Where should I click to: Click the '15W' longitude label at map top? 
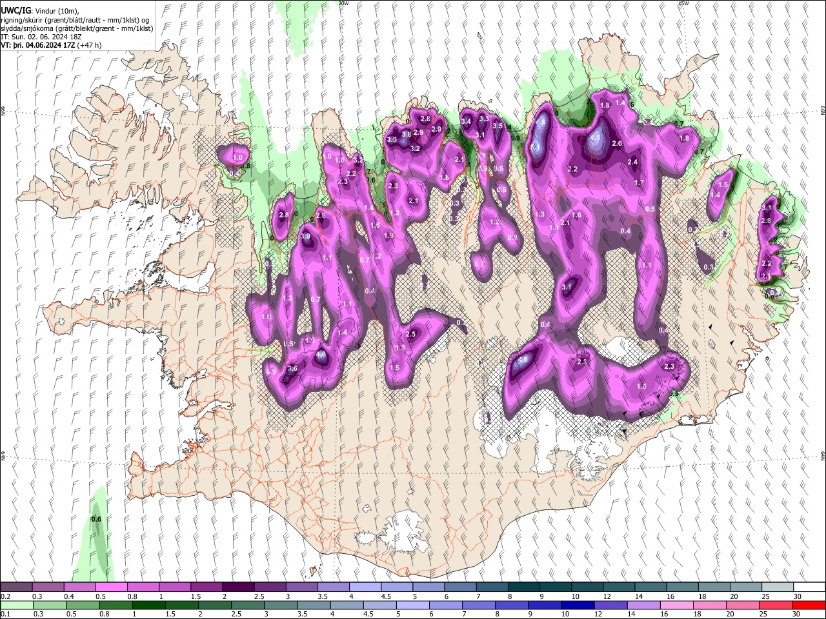[x=683, y=3]
